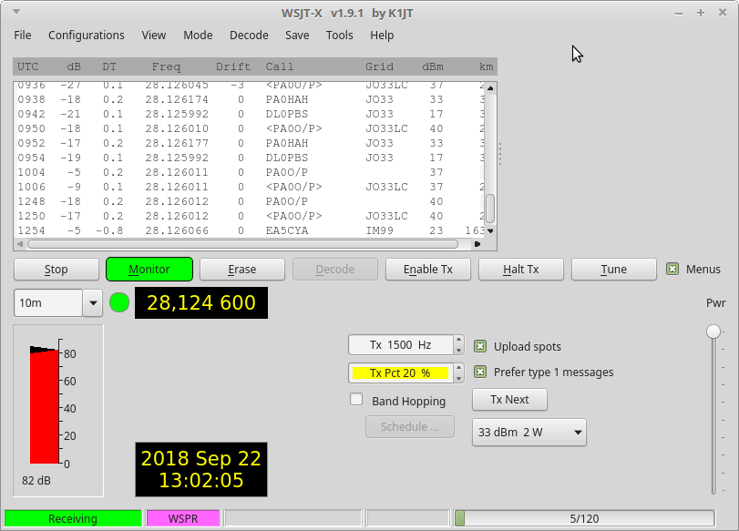The width and height of the screenshot is (739, 531).
Task: Open the Configurations menu
Action: [87, 36]
